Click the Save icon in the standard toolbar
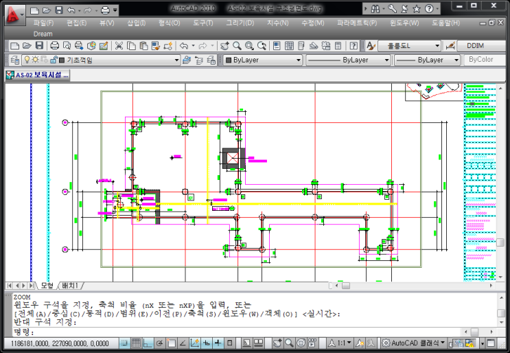This screenshot has width=510, height=353. pos(39,46)
